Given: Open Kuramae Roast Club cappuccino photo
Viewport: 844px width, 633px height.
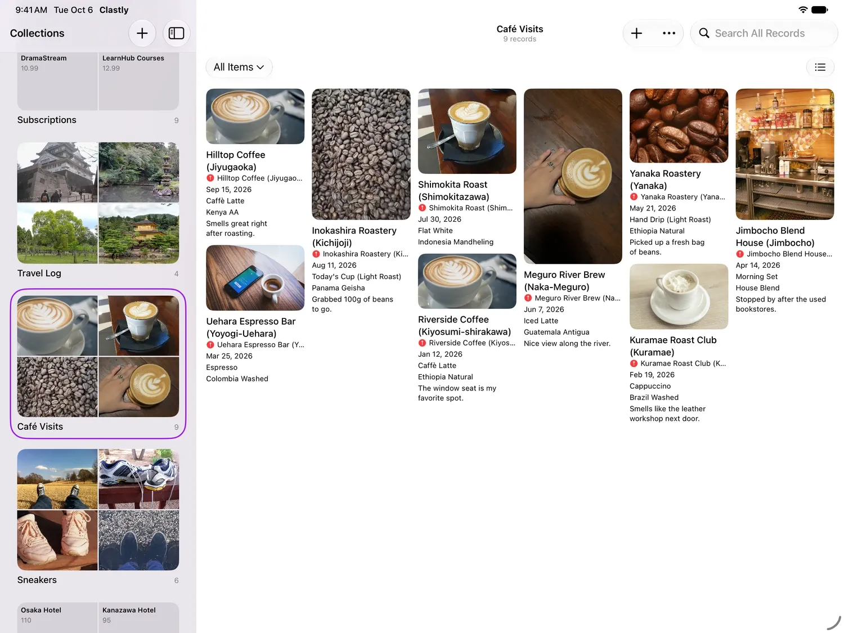Looking at the screenshot, I should pyautogui.click(x=679, y=297).
